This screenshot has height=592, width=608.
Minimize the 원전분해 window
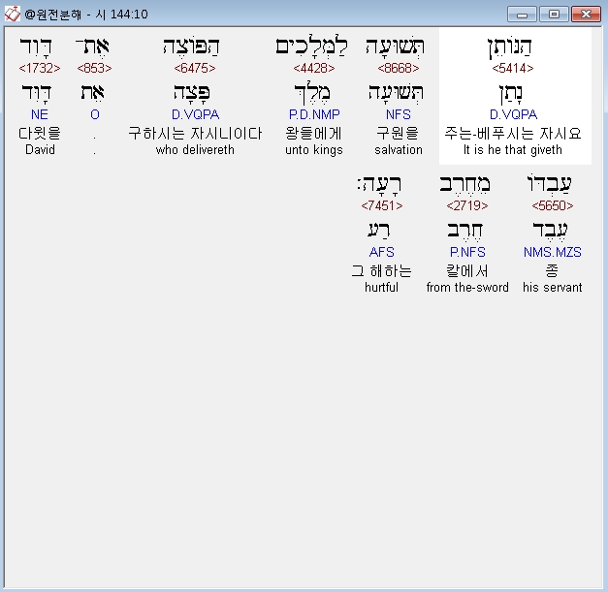click(522, 15)
